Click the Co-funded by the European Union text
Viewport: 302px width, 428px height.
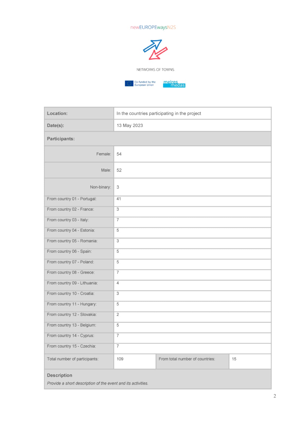click(145, 83)
